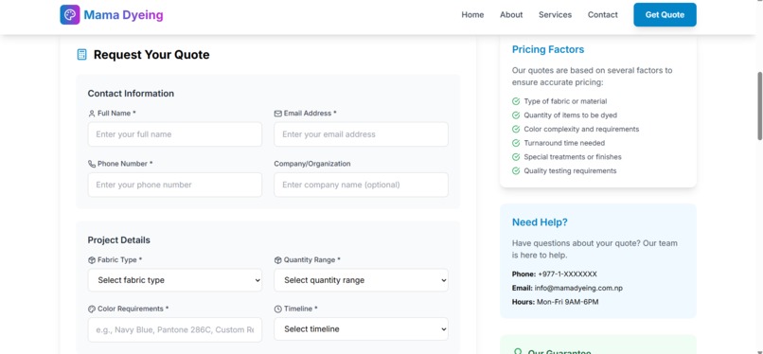The image size is (763, 354).
Task: Focus the Enter company name (optional) field
Action: 361,185
